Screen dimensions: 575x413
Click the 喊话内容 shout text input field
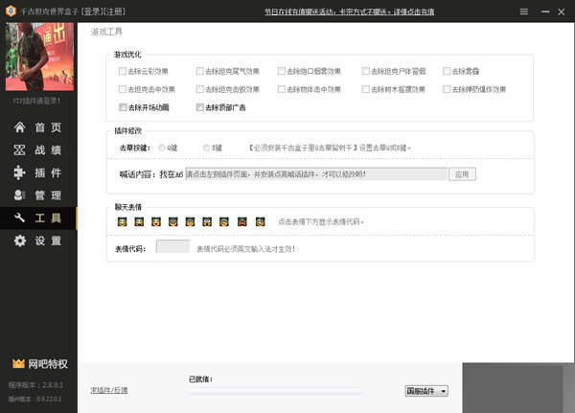316,174
